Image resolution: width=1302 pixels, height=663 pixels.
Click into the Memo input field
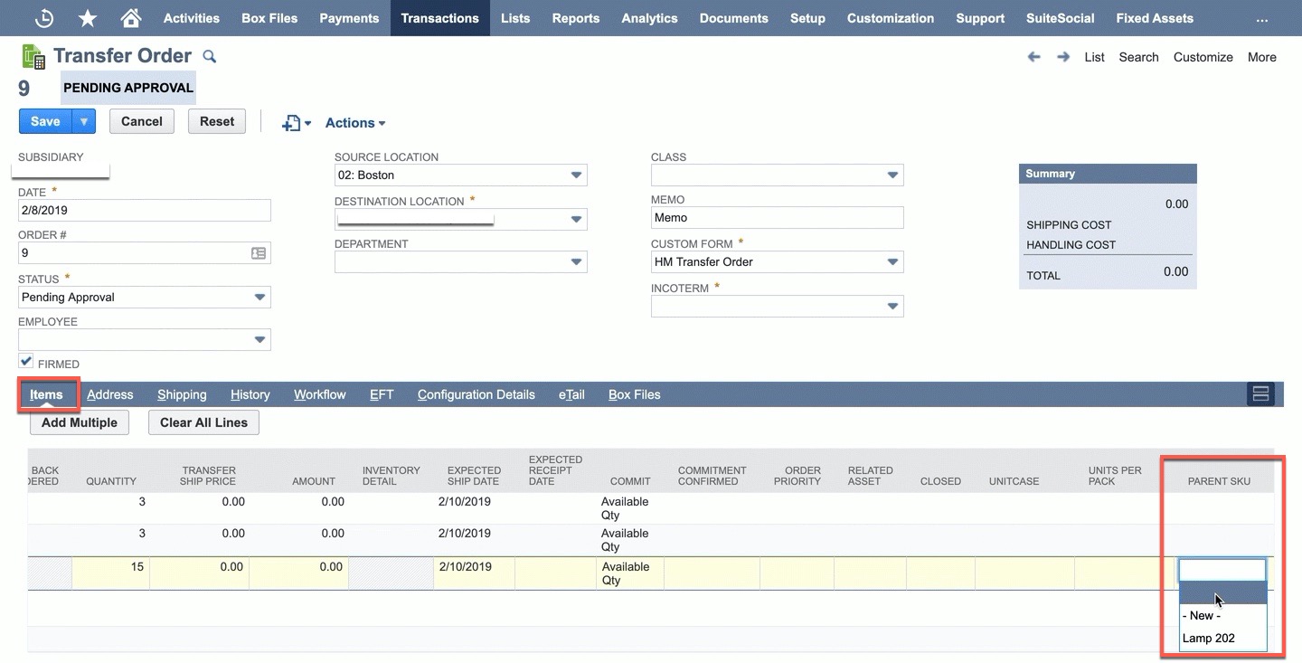tap(776, 218)
